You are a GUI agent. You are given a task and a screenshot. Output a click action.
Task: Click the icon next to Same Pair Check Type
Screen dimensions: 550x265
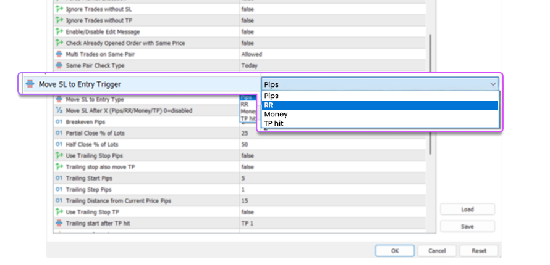(x=59, y=65)
